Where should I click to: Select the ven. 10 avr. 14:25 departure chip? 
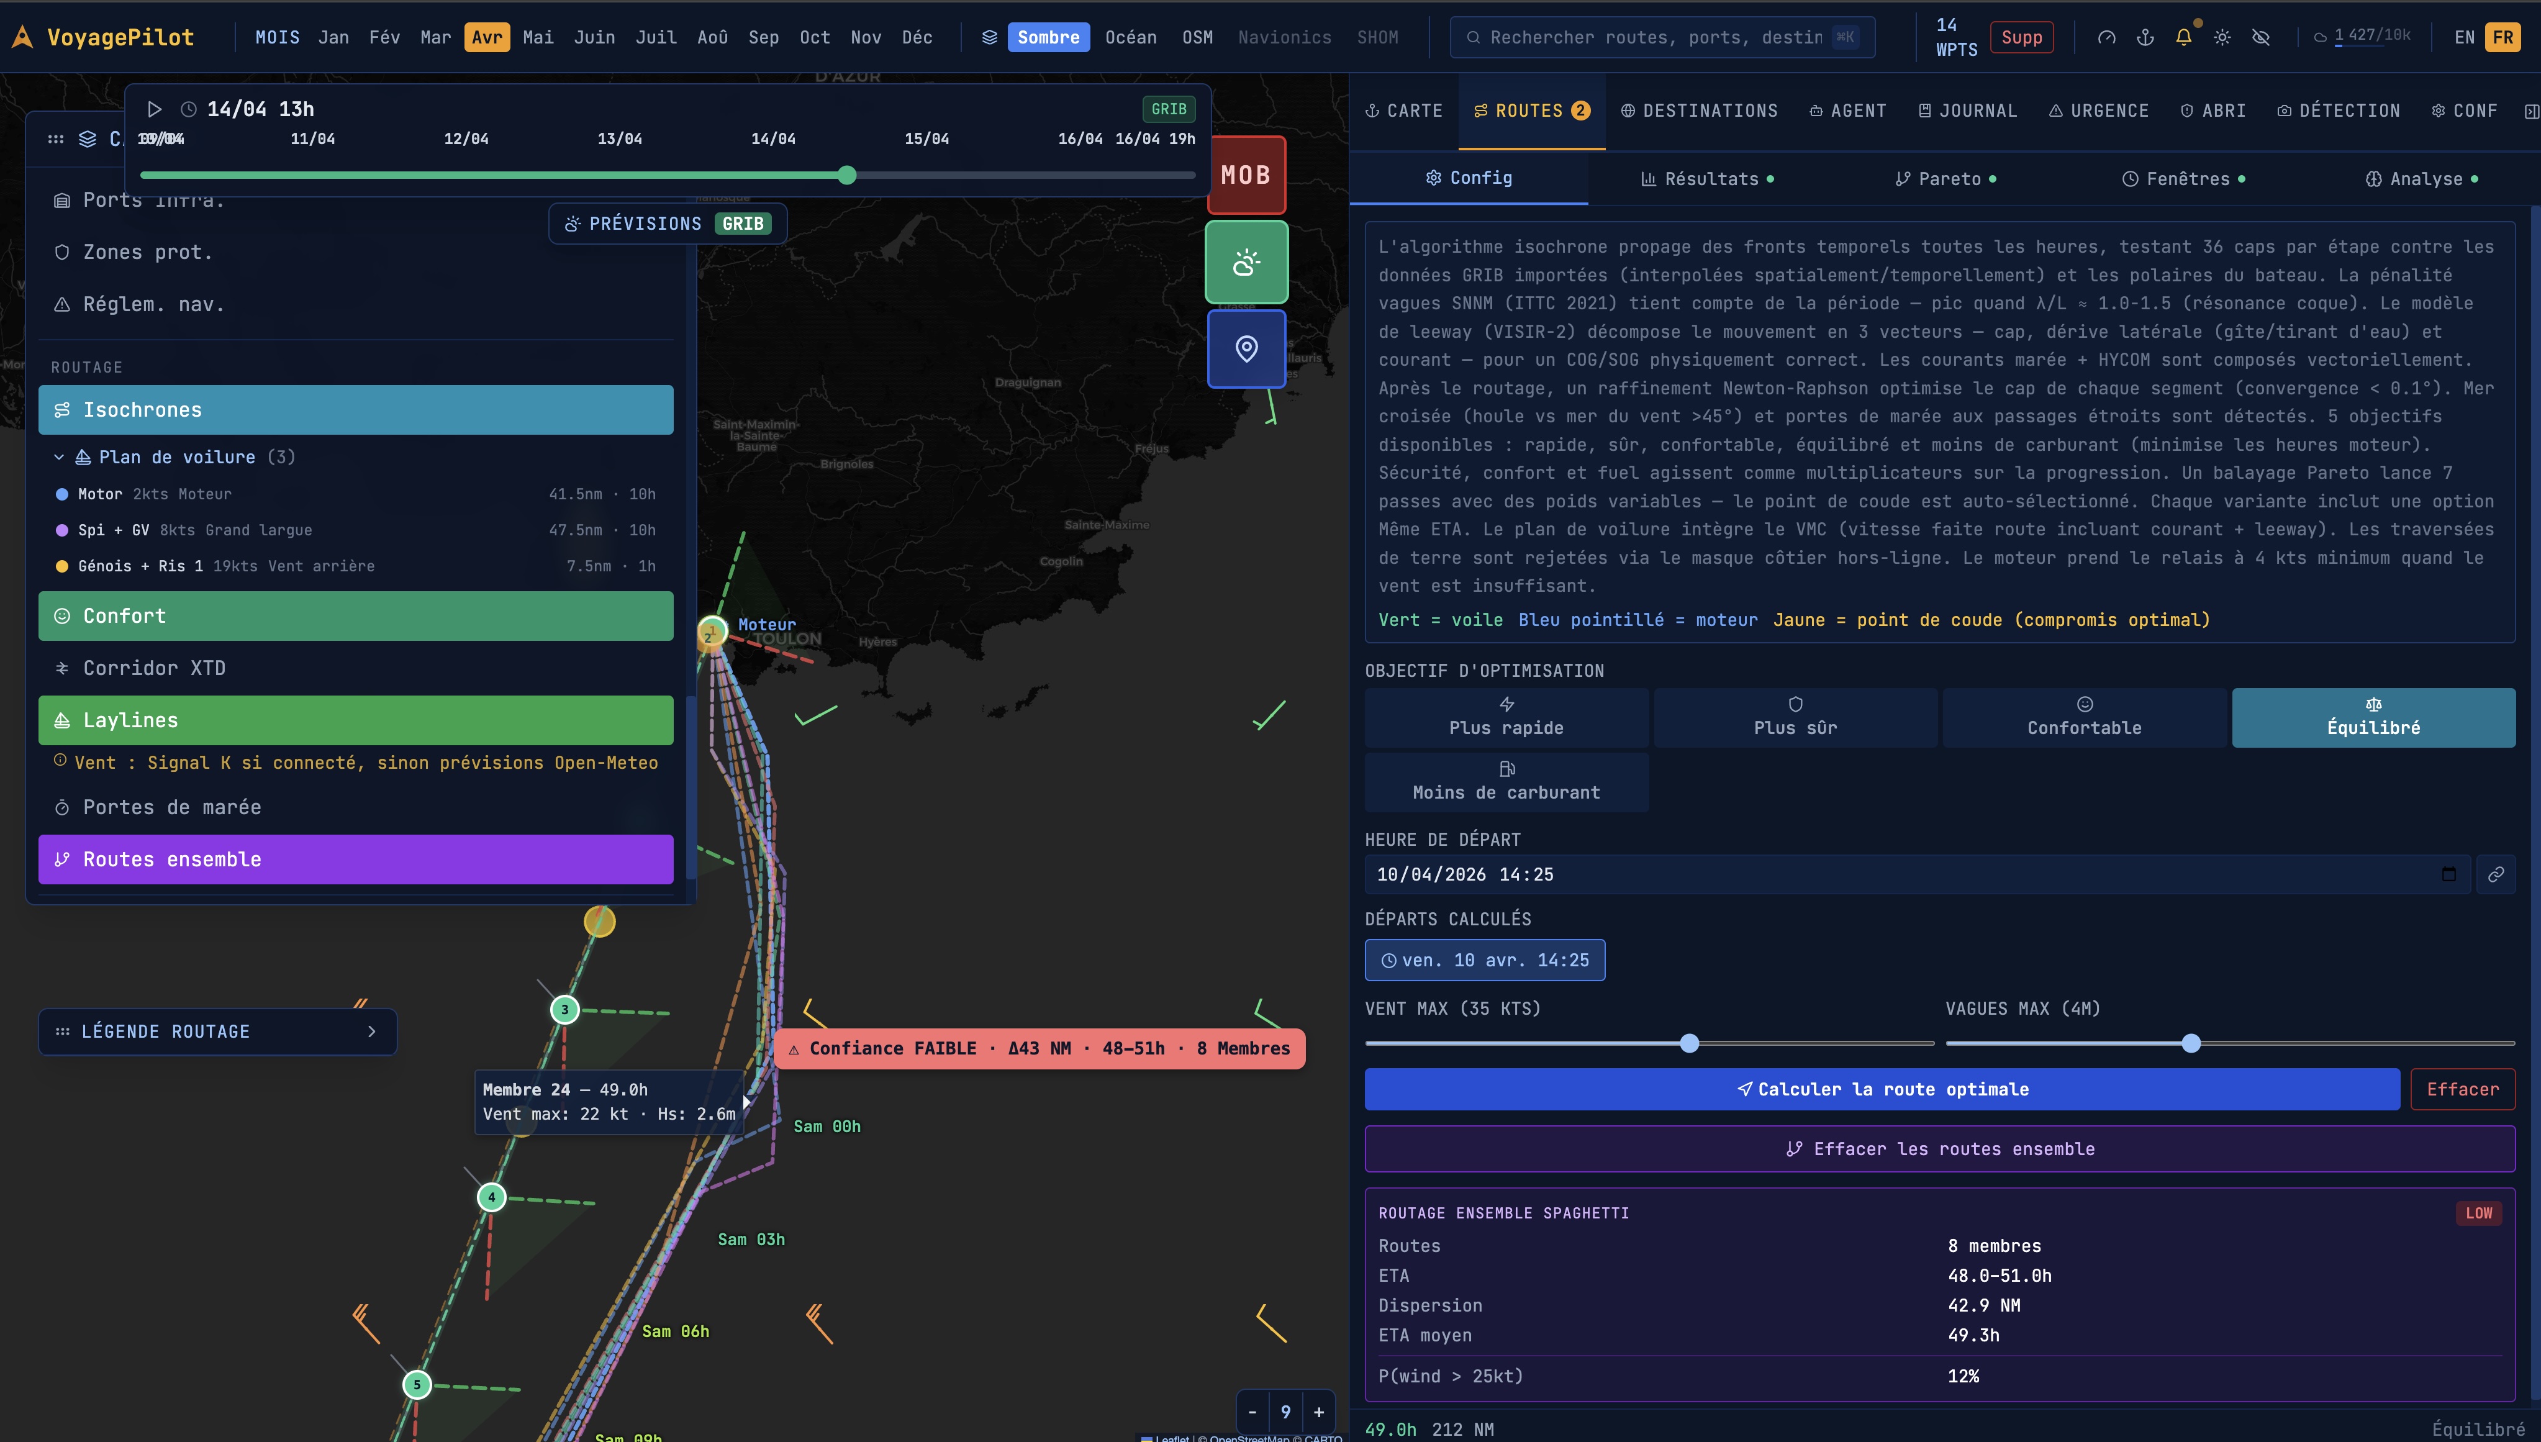point(1484,961)
